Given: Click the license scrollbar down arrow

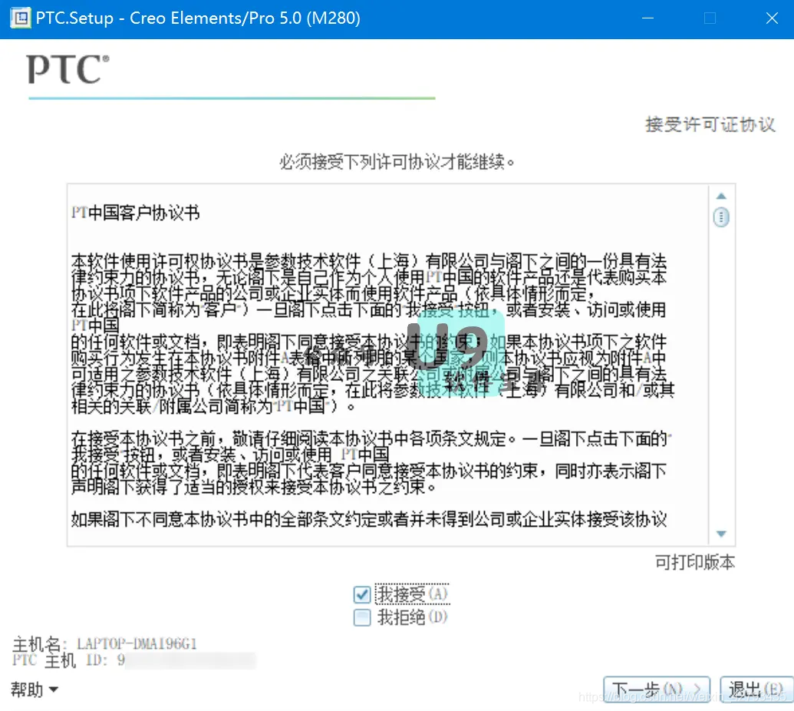Looking at the screenshot, I should coord(721,534).
